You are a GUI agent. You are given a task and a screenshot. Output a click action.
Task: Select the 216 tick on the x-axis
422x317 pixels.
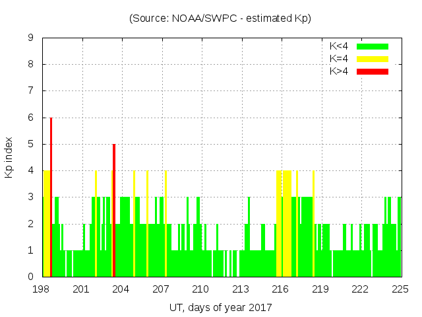[x=281, y=289]
